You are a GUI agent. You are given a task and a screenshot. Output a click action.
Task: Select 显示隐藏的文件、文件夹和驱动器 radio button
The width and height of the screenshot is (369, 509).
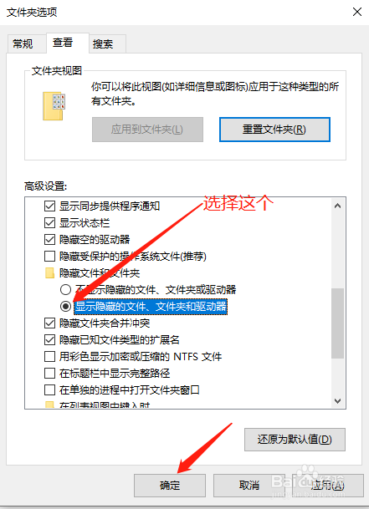coord(65,306)
